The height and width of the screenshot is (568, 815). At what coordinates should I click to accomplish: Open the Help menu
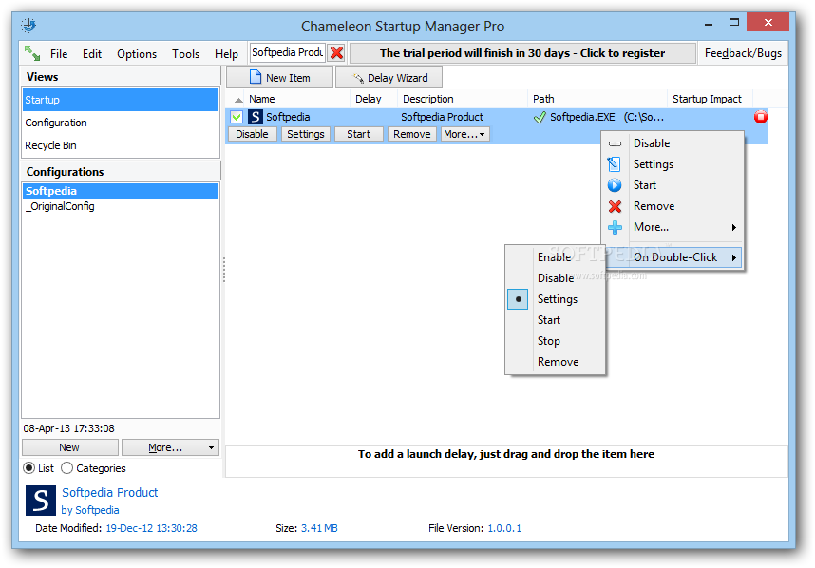pos(226,53)
